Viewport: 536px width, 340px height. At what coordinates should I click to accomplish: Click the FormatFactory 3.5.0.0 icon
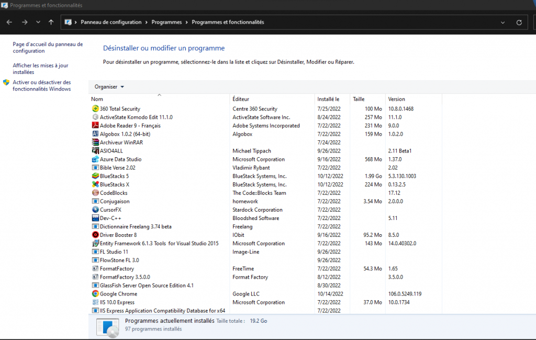point(95,277)
